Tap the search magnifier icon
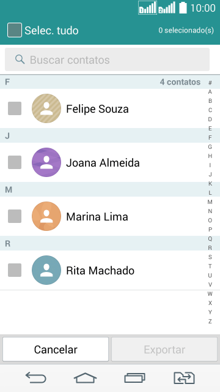 (20, 59)
